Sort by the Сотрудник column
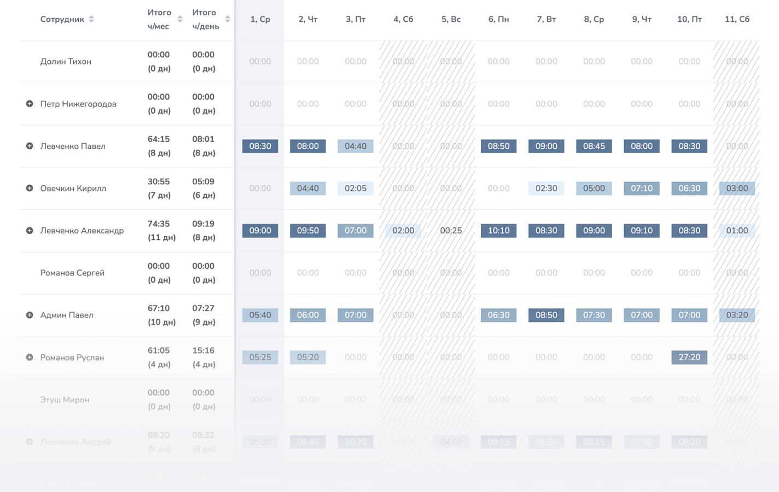 coord(91,19)
